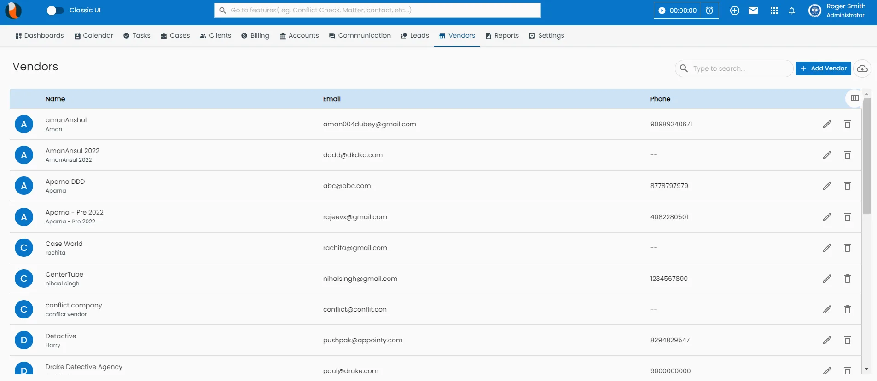Viewport: 877px width, 381px height.
Task: Click the cloud download icon
Action: (x=862, y=68)
